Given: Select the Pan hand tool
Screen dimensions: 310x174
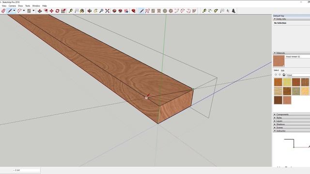Looking at the screenshot, I should click(x=95, y=11).
